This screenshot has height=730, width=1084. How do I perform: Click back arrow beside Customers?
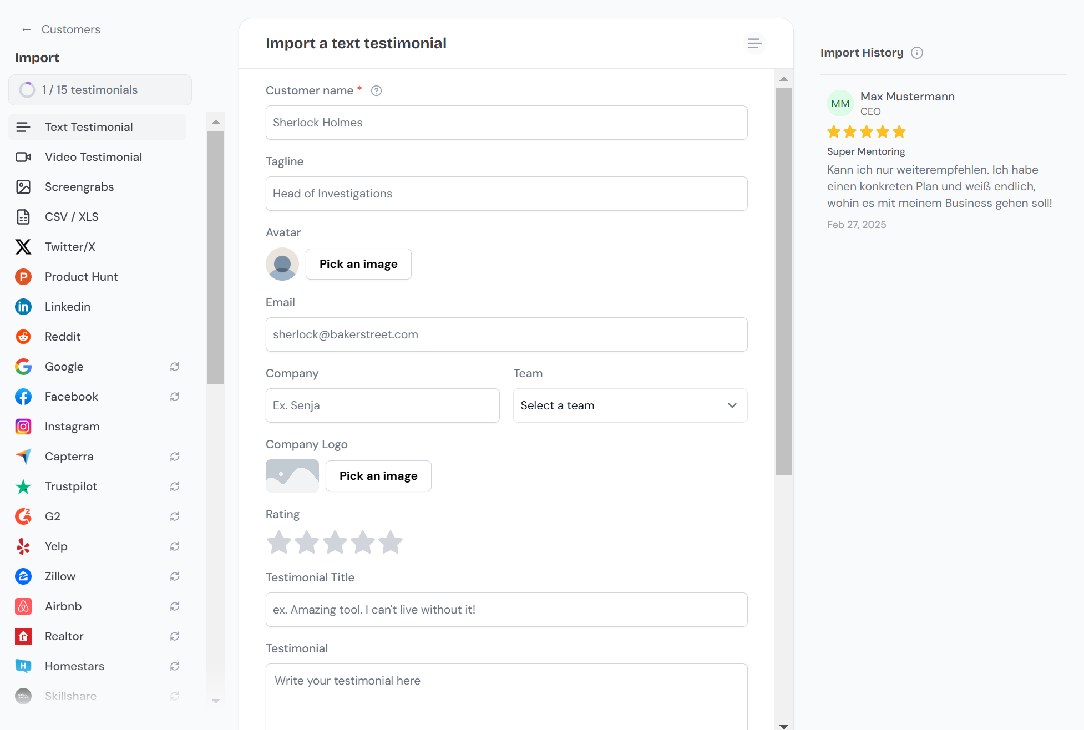26,29
